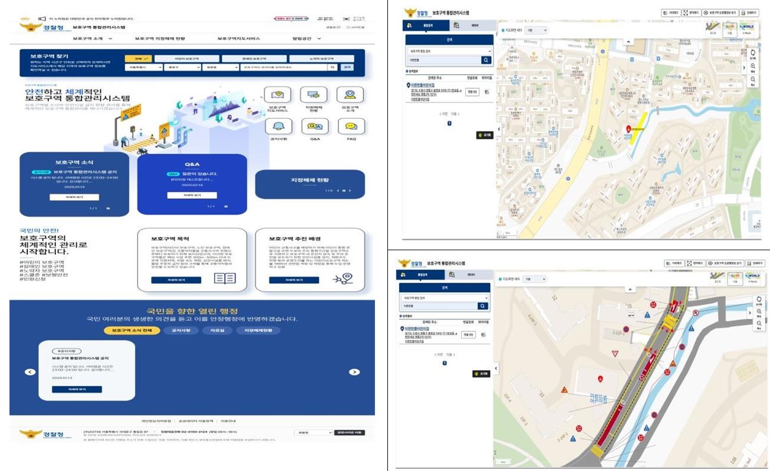Pause the Q&A card slideshow
The width and height of the screenshot is (770, 471).
point(226,207)
